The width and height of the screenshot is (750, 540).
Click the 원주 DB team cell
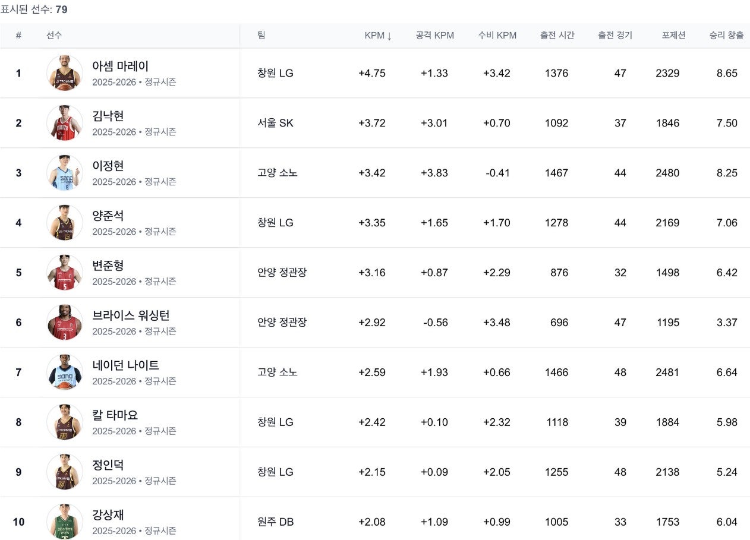(x=276, y=522)
